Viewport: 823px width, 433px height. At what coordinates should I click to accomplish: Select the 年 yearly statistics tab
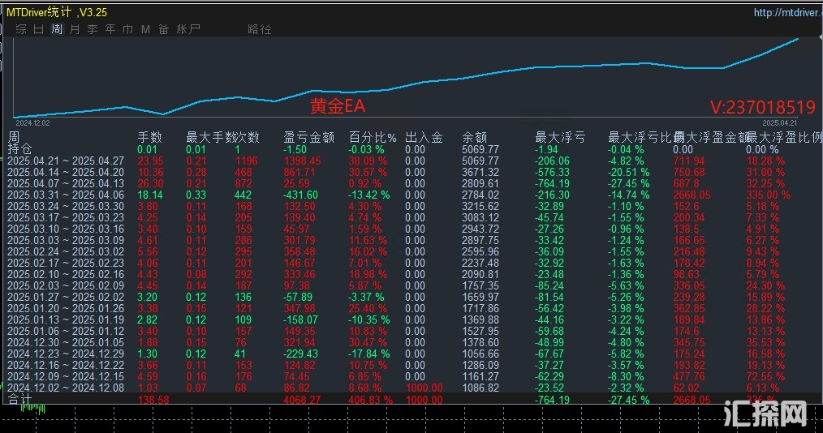pyautogui.click(x=110, y=29)
